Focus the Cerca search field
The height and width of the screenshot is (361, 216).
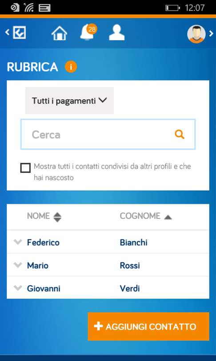[108, 134]
